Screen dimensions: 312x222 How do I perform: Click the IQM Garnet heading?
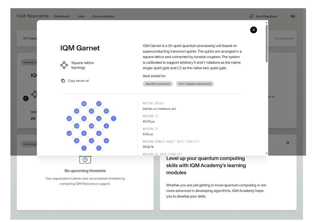pyautogui.click(x=80, y=48)
